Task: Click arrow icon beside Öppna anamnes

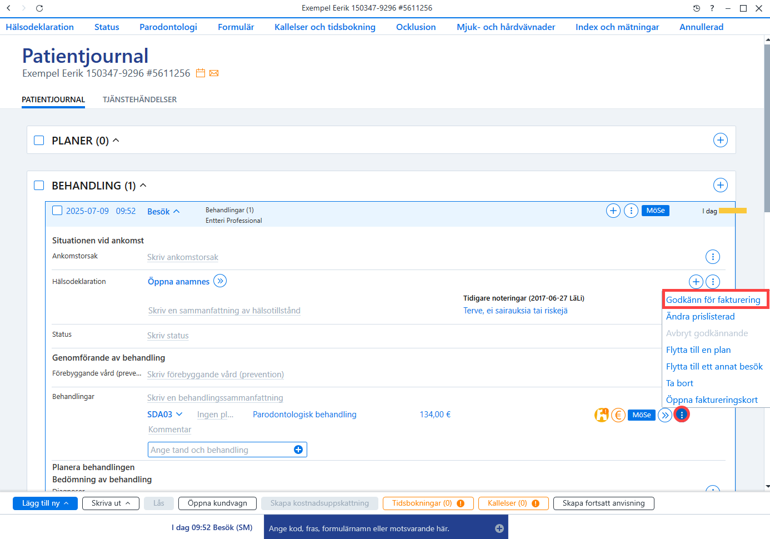Action: coord(220,281)
